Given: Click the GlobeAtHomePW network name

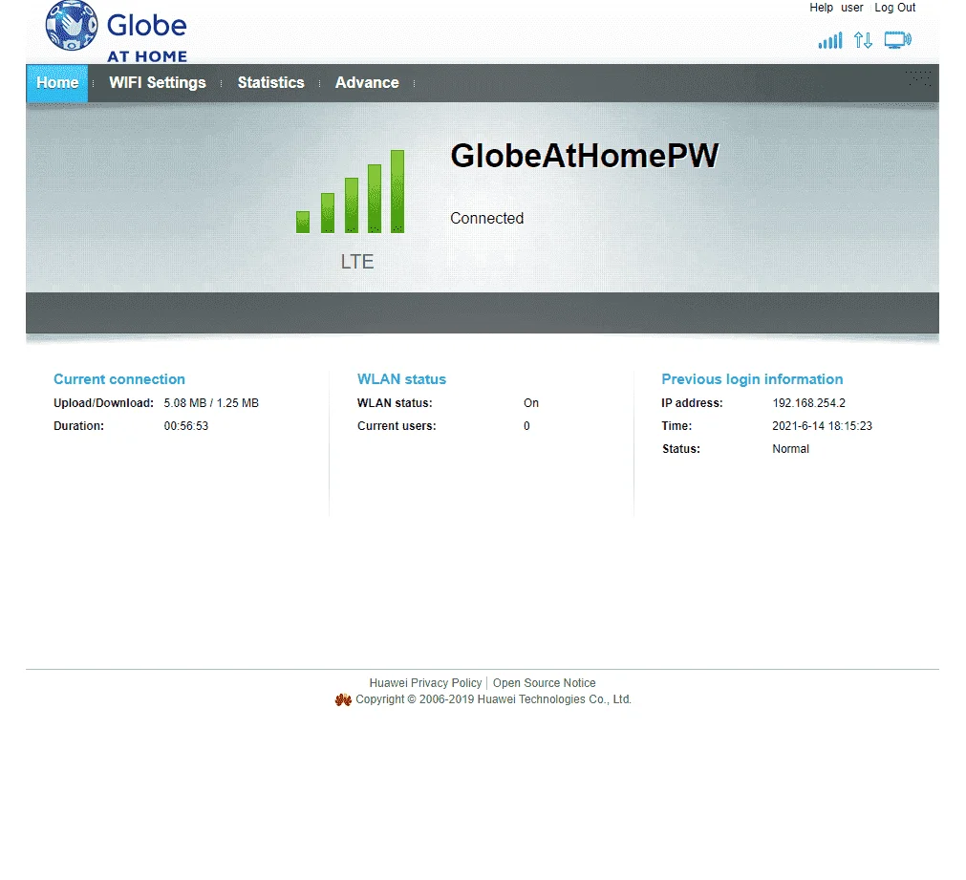Looking at the screenshot, I should point(585,156).
